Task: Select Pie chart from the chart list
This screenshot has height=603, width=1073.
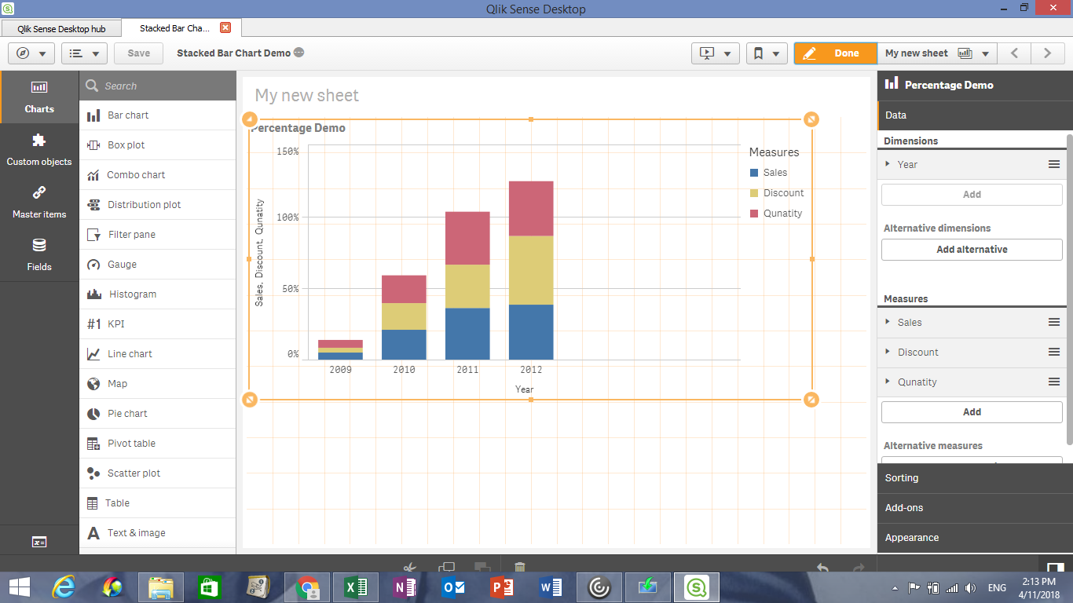Action: pyautogui.click(x=157, y=414)
